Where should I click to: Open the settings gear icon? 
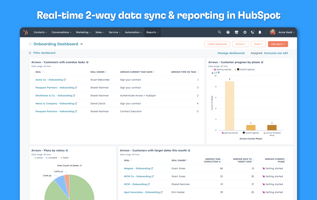(x=245, y=32)
